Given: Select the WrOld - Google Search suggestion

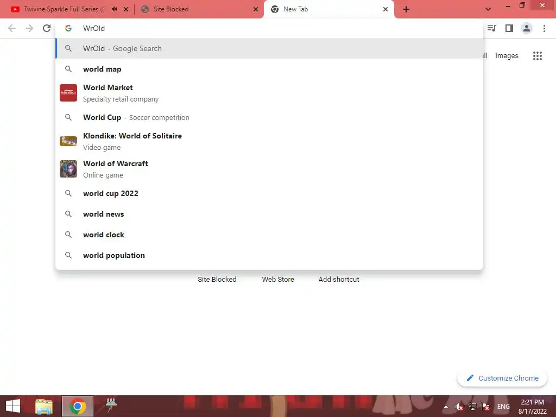Looking at the screenshot, I should point(269,48).
